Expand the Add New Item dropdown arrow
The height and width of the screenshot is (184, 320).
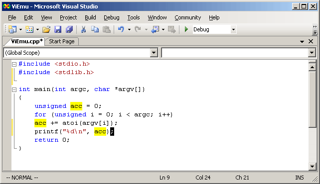[37, 30]
